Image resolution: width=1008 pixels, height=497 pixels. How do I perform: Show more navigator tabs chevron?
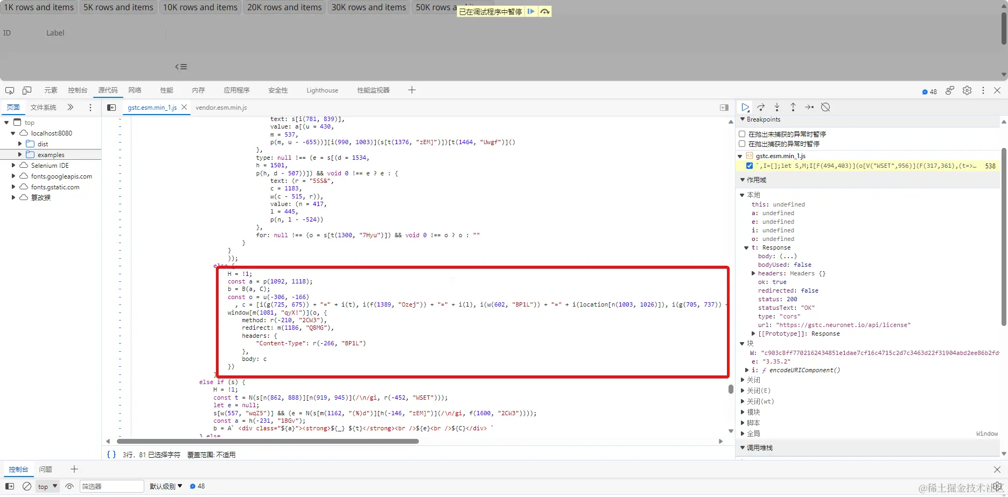click(71, 107)
